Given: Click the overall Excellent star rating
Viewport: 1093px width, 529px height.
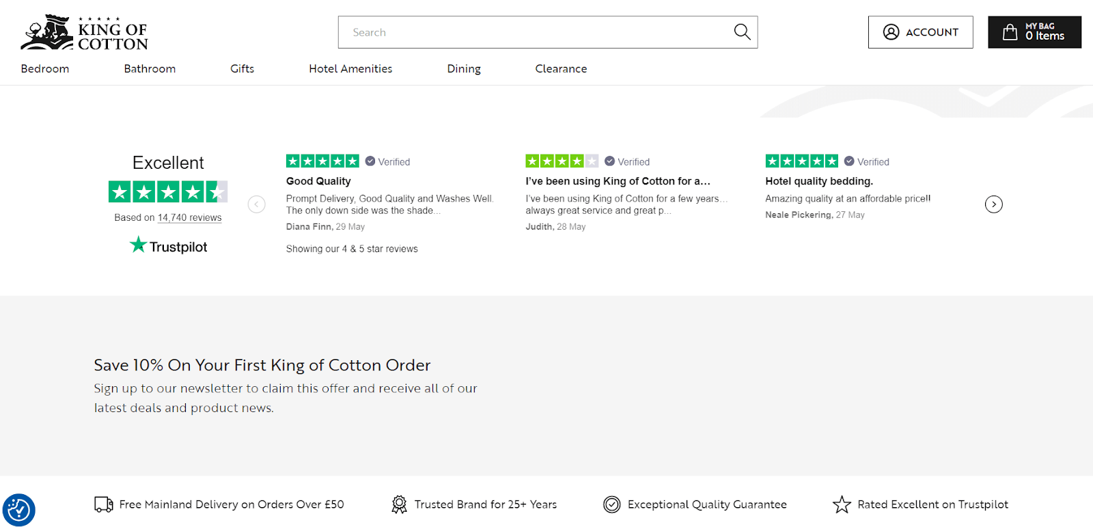Looking at the screenshot, I should [x=168, y=192].
